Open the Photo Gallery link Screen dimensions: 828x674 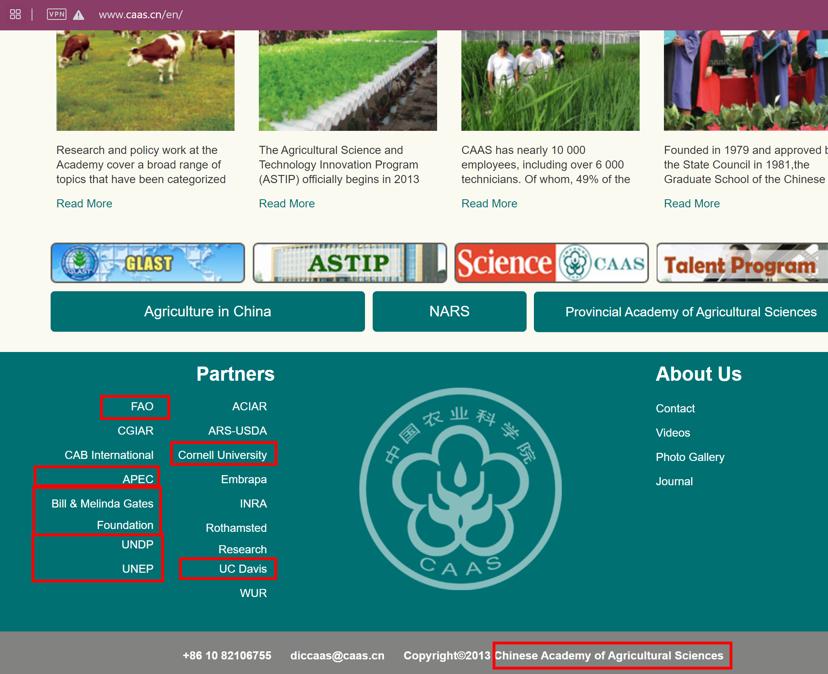pos(690,457)
